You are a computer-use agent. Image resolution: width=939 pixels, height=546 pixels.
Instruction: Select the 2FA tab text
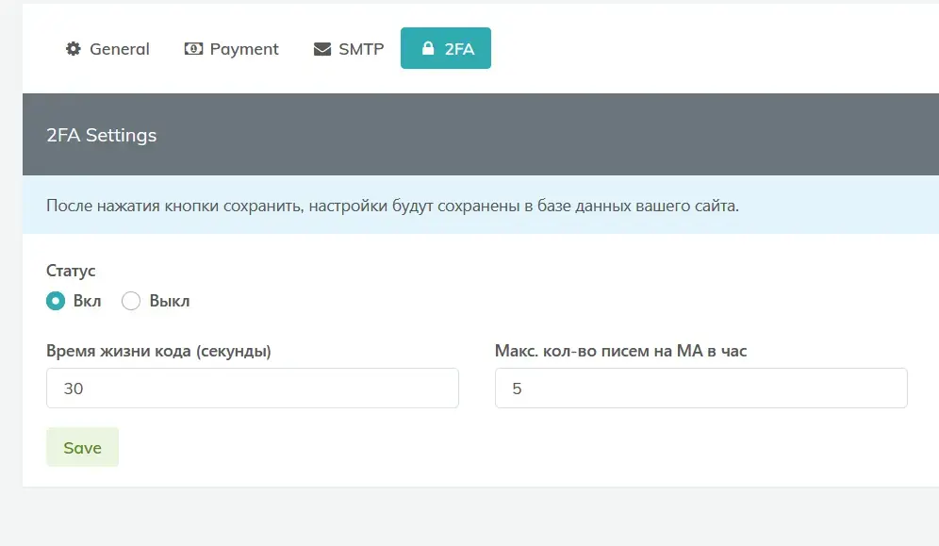click(x=459, y=49)
